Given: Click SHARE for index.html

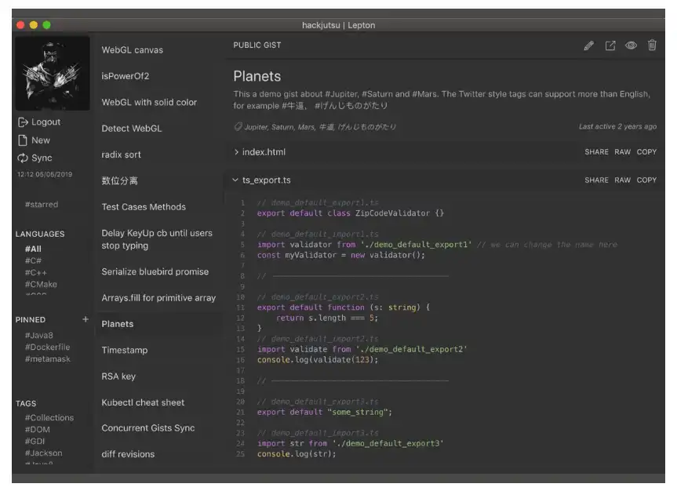Looking at the screenshot, I should tap(596, 152).
